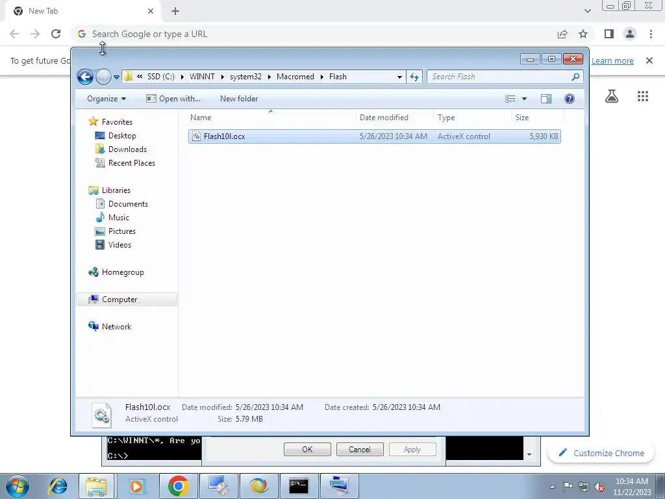Image resolution: width=665 pixels, height=499 pixels.
Task: Open Chrome profile avatar menu
Action: pos(630,34)
